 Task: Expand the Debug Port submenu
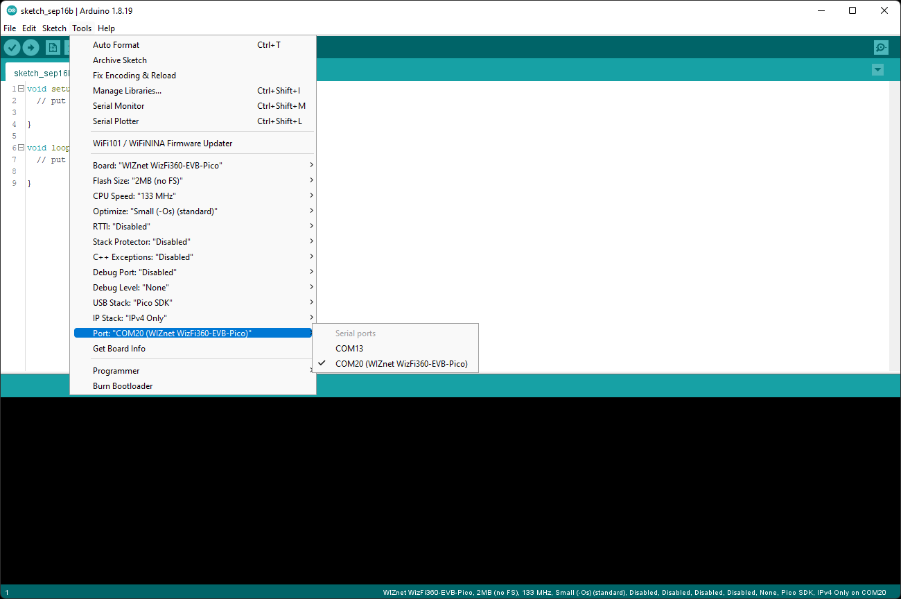193,272
